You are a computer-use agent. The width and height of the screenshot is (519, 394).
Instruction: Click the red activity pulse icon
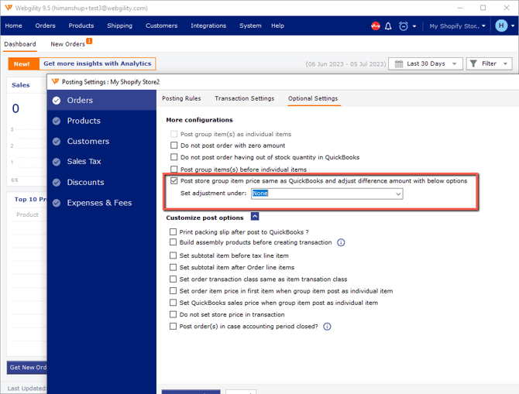(x=376, y=26)
